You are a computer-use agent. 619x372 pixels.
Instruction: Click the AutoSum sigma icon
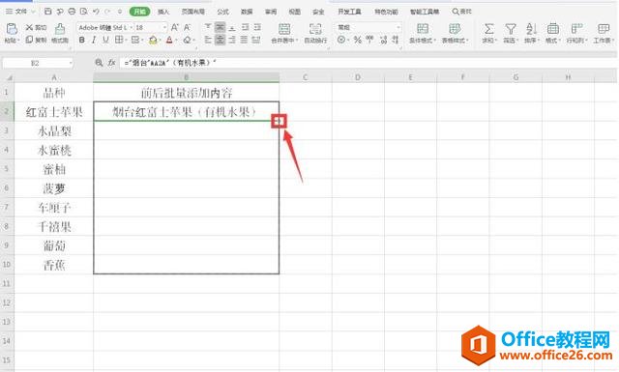click(x=488, y=29)
